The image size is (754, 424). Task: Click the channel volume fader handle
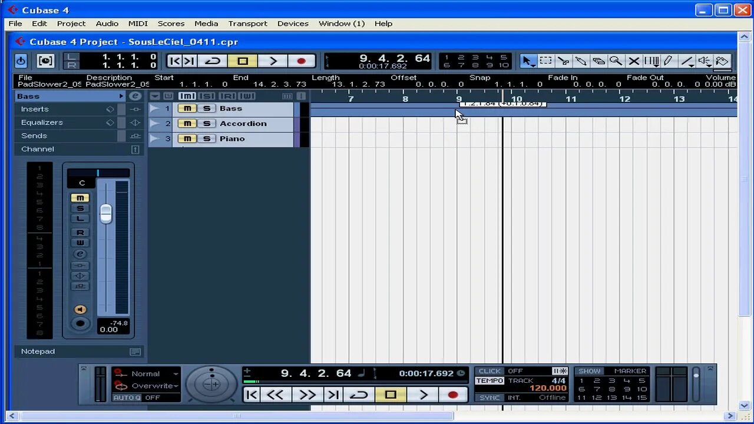(x=105, y=213)
